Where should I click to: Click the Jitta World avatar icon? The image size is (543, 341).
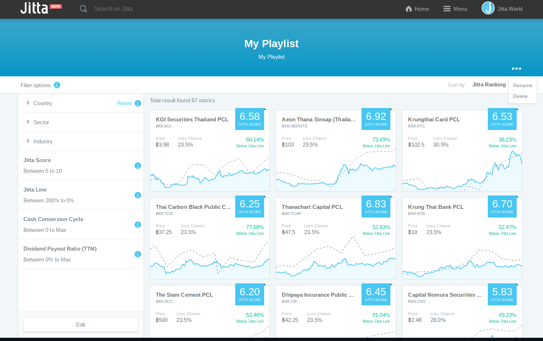[x=488, y=8]
